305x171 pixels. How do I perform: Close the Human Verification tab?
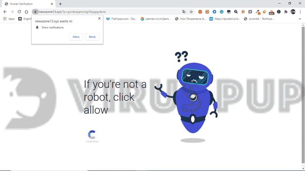coord(52,4)
